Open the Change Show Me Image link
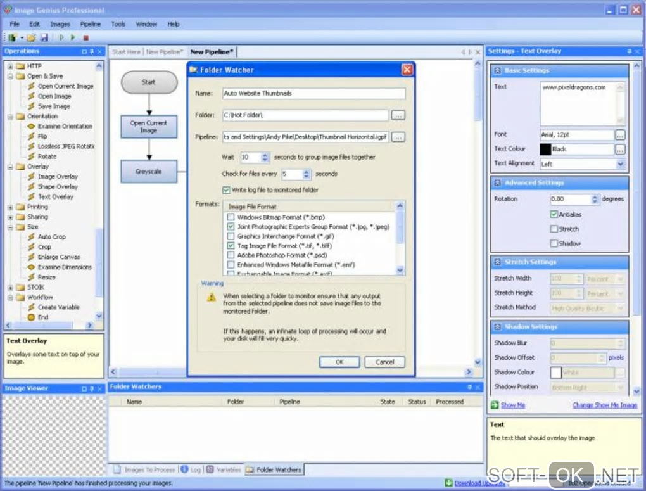This screenshot has height=491, width=646. coord(605,405)
